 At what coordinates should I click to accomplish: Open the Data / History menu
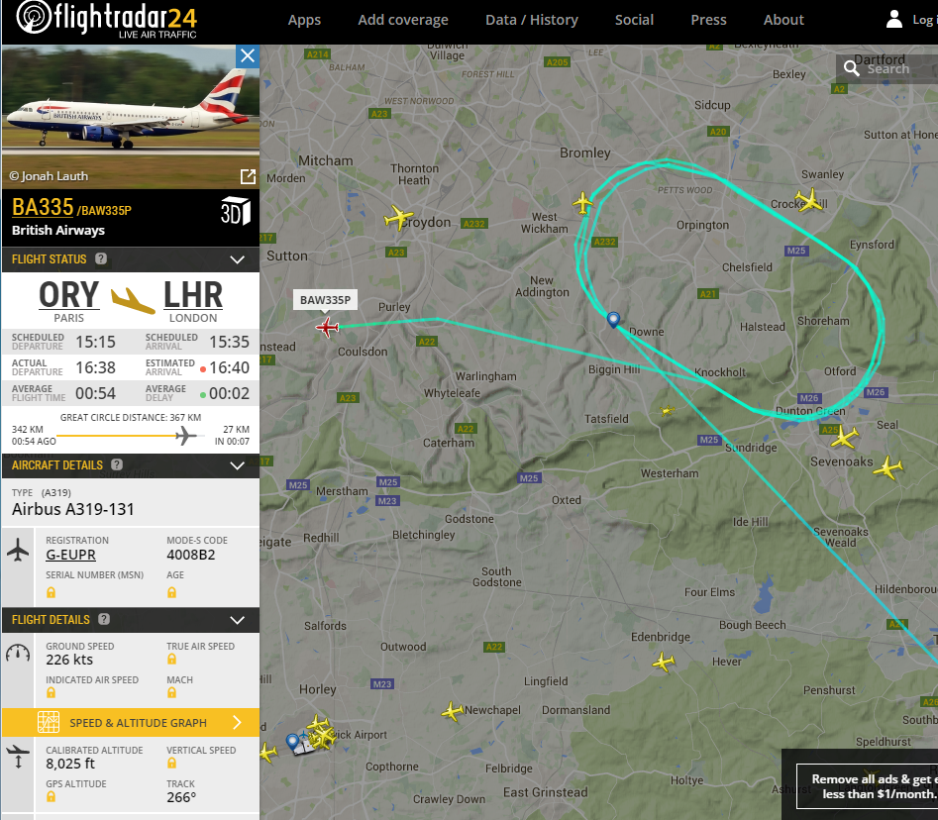click(x=531, y=20)
